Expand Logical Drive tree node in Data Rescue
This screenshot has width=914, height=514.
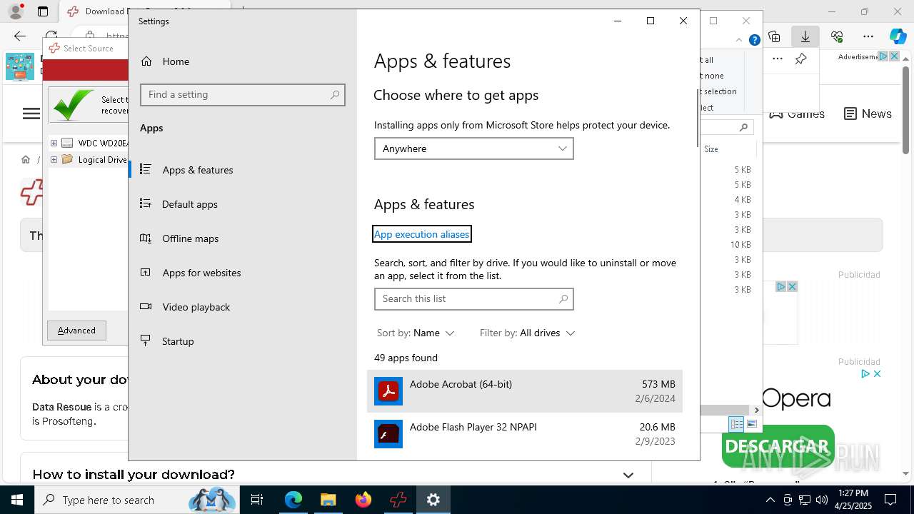(54, 160)
